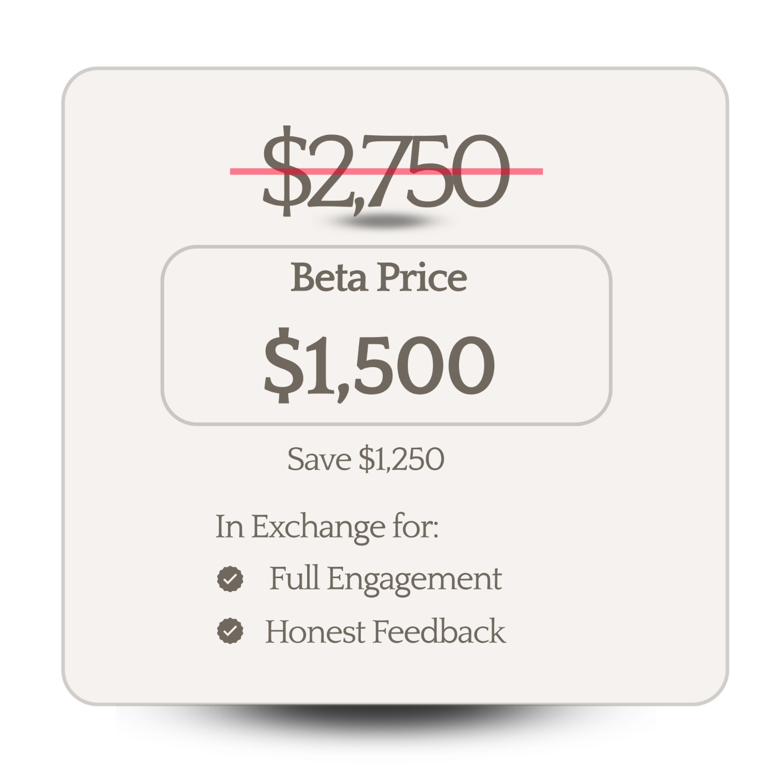Select the word "Feedback"
The width and height of the screenshot is (773, 773).
pyautogui.click(x=439, y=631)
